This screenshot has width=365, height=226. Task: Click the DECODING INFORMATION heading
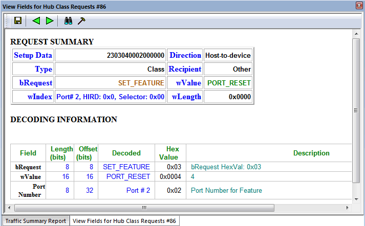(x=63, y=119)
